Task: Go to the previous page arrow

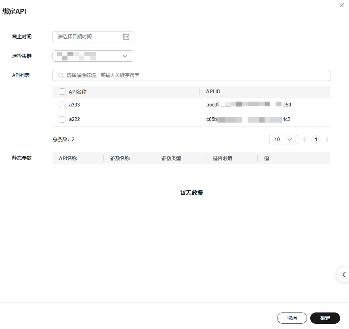Action: [305, 140]
